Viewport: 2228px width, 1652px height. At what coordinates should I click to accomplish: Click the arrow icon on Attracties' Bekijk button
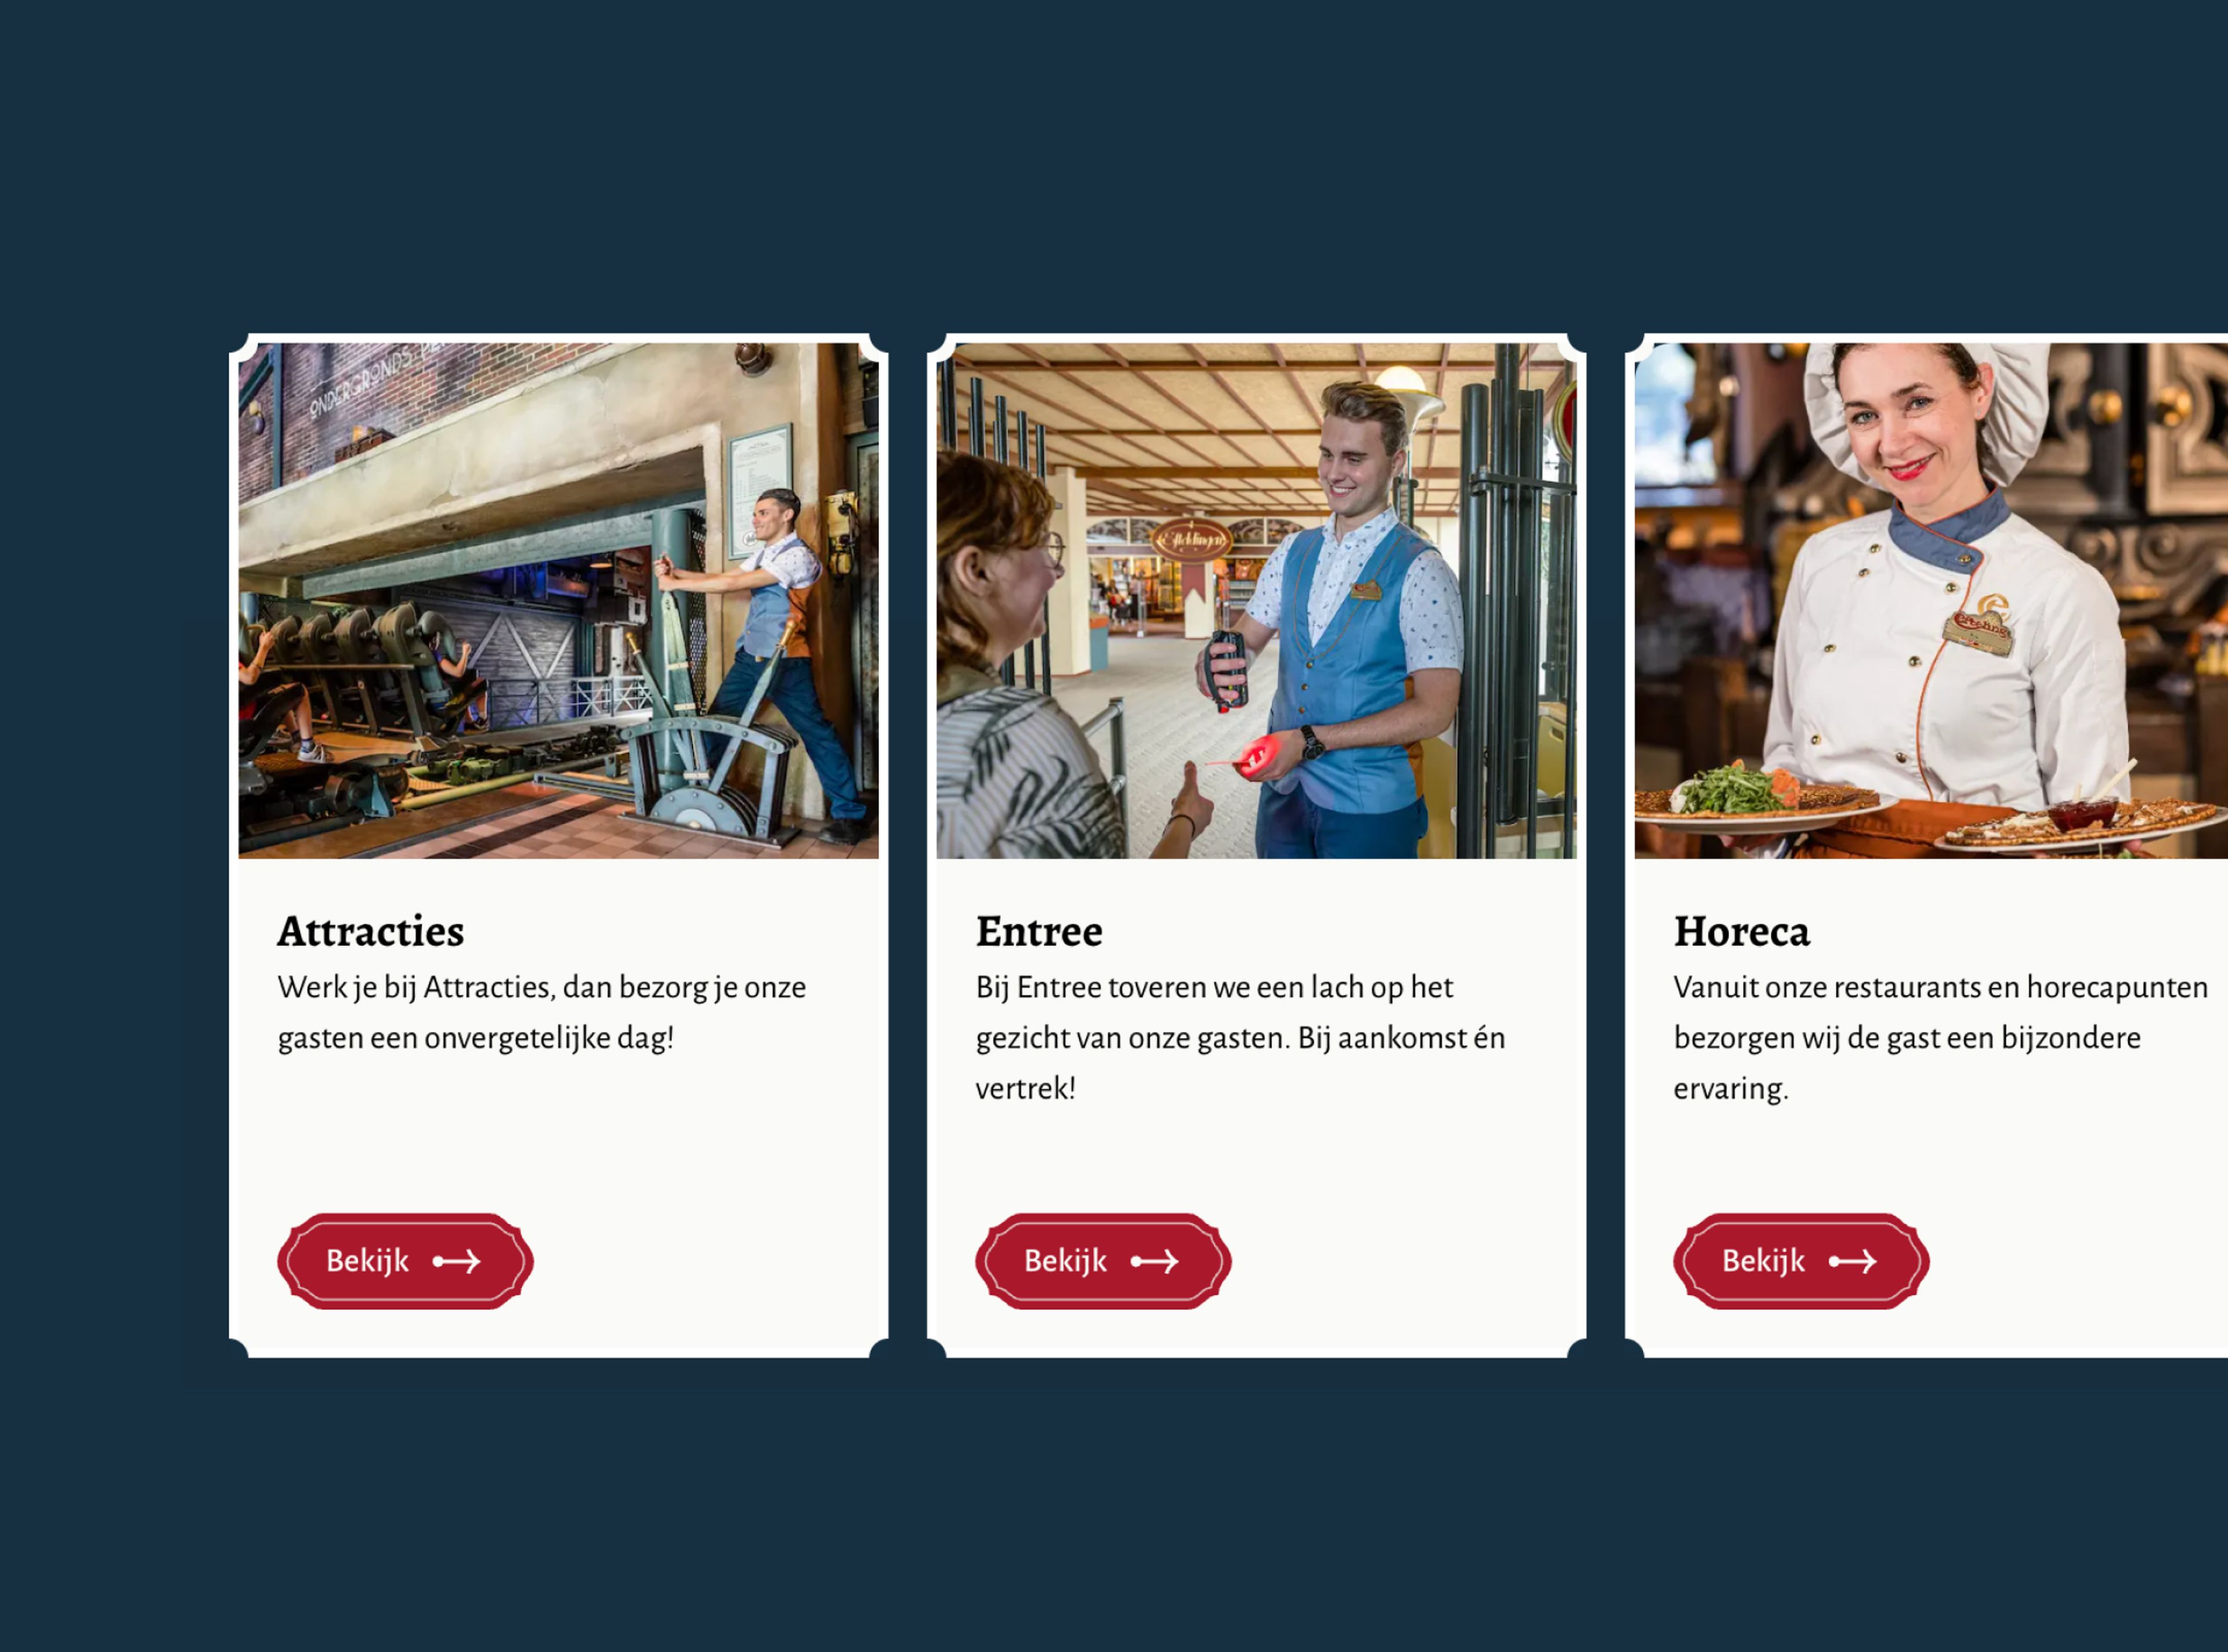pyautogui.click(x=456, y=1262)
